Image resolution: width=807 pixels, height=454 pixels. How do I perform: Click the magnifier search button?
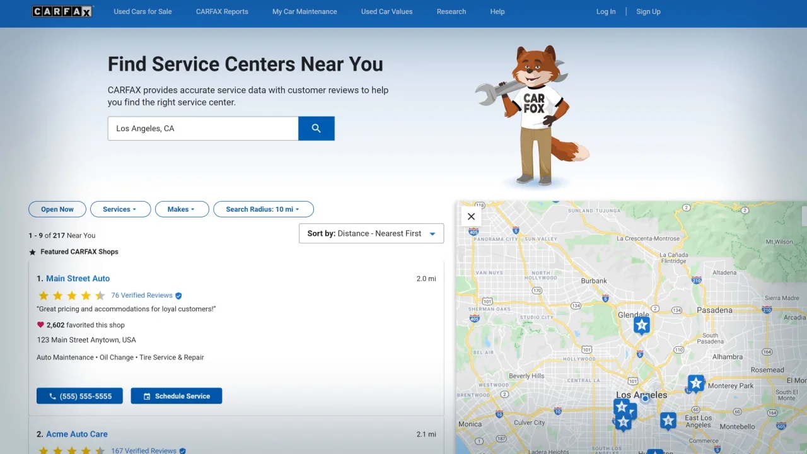(x=316, y=129)
